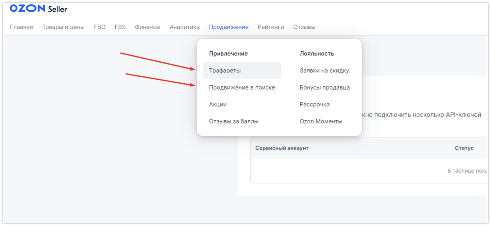
Task: Switch to the FBS section
Action: tap(120, 27)
